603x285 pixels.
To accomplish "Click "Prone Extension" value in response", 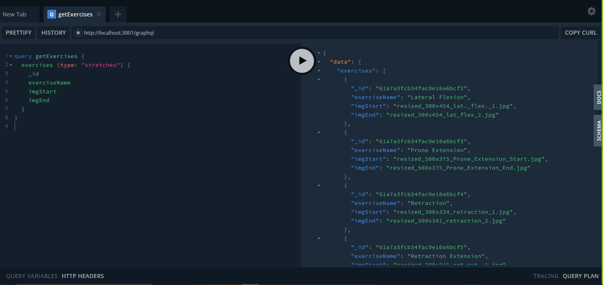I will (437, 150).
